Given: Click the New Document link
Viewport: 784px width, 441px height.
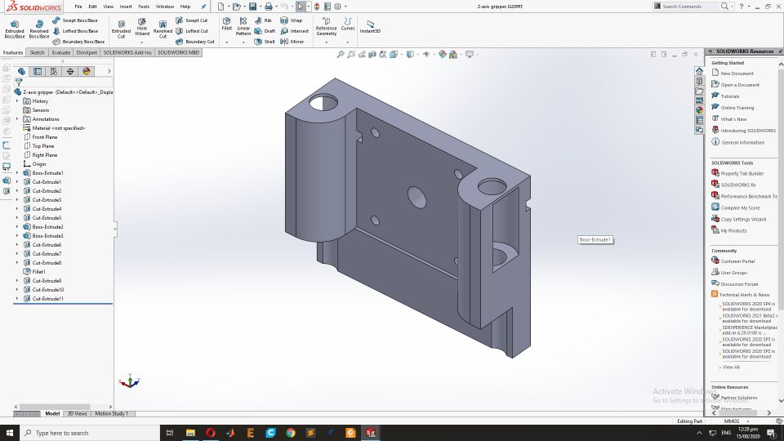Looking at the screenshot, I should point(737,73).
